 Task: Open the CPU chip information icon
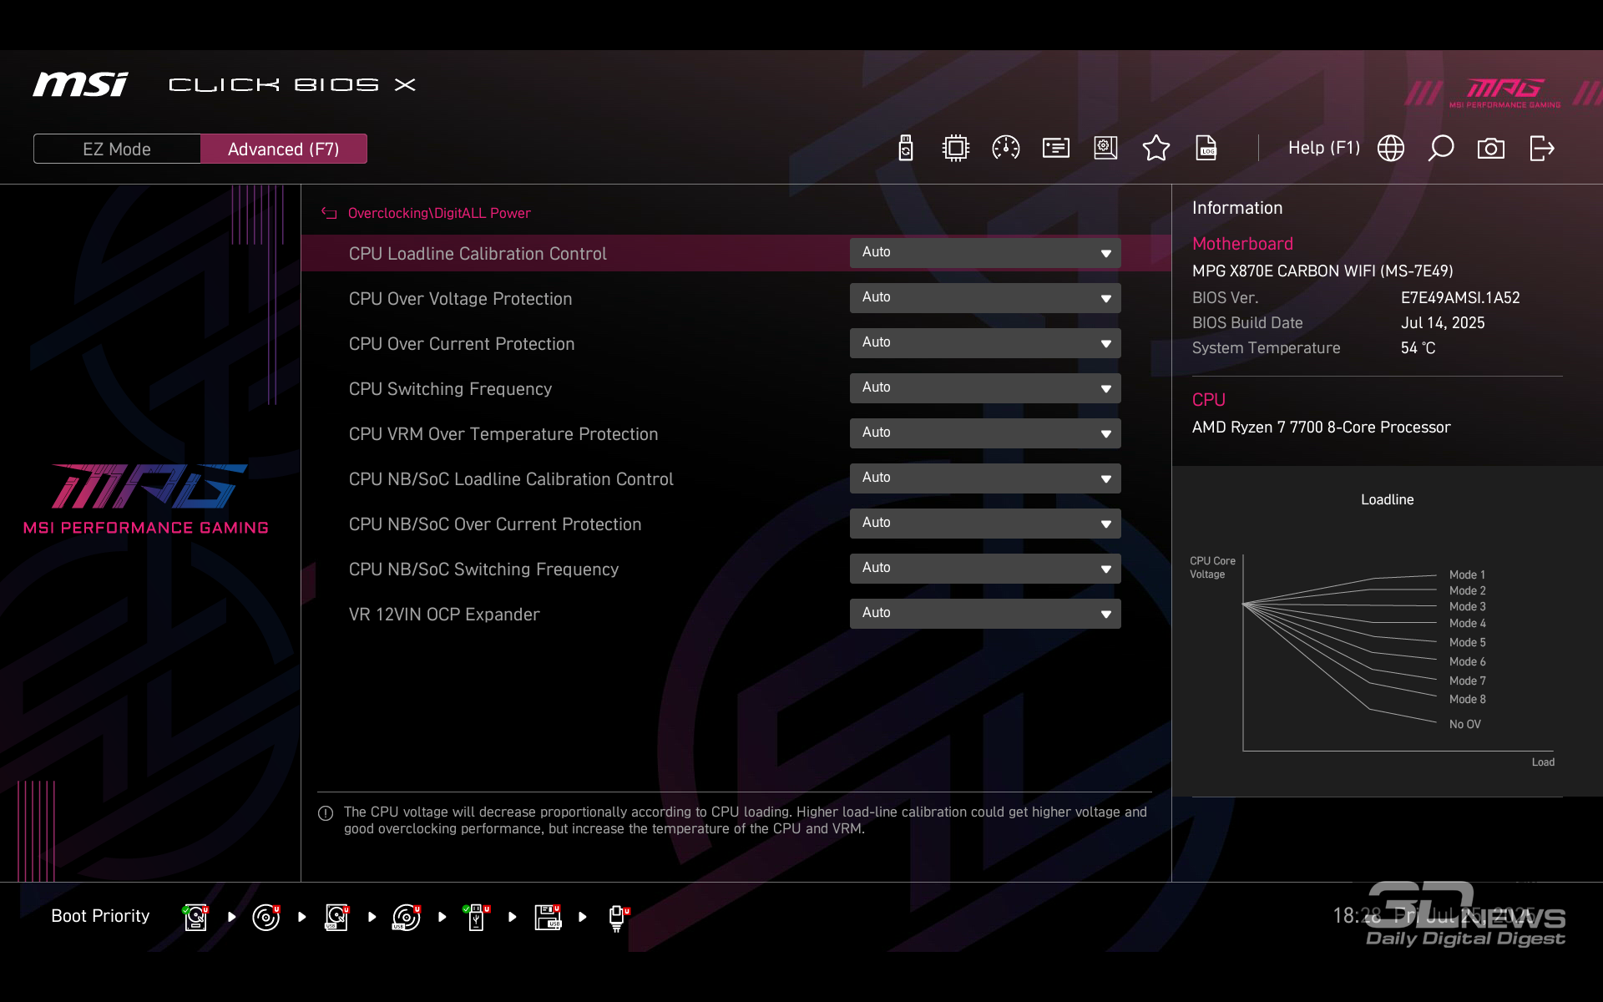956,149
